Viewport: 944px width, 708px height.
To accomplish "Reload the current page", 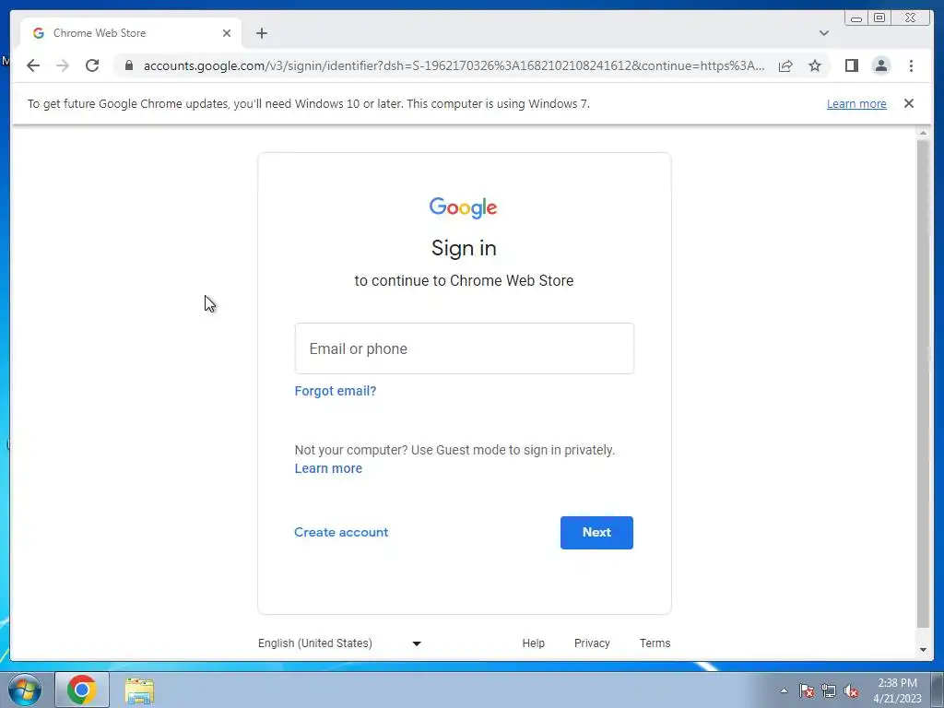I will coord(92,65).
